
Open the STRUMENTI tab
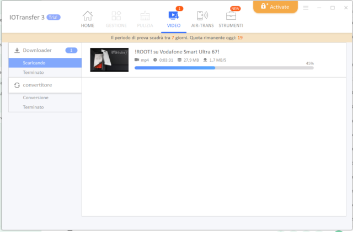click(x=231, y=20)
